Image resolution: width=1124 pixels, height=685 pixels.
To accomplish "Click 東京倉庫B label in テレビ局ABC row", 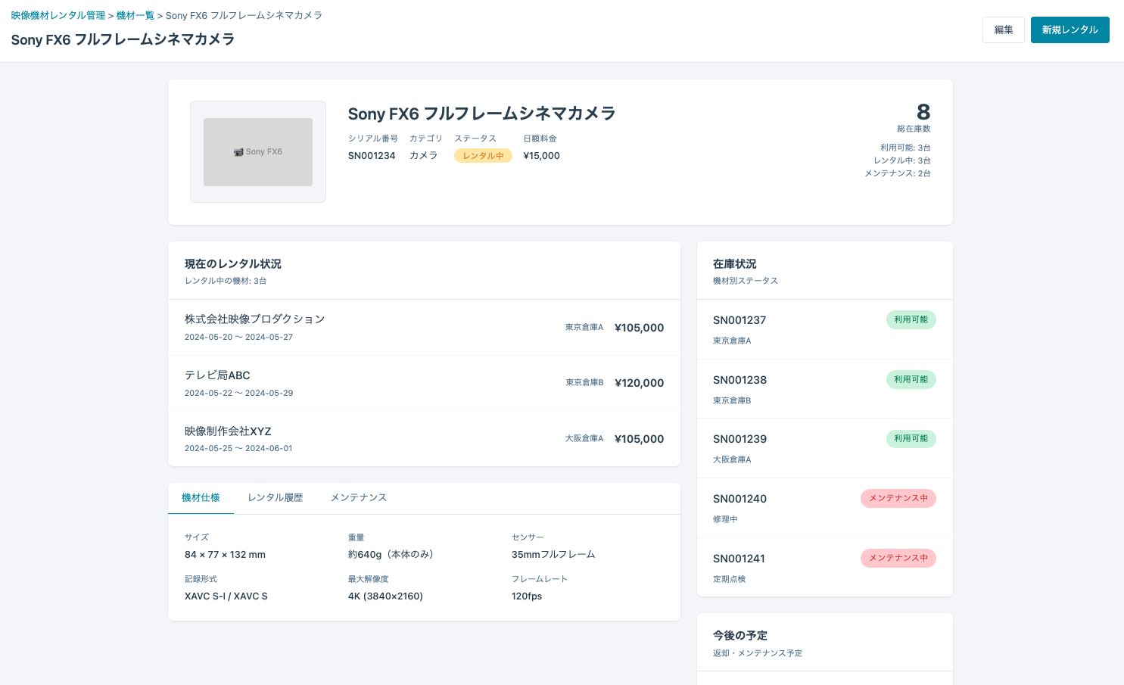I will pos(585,383).
